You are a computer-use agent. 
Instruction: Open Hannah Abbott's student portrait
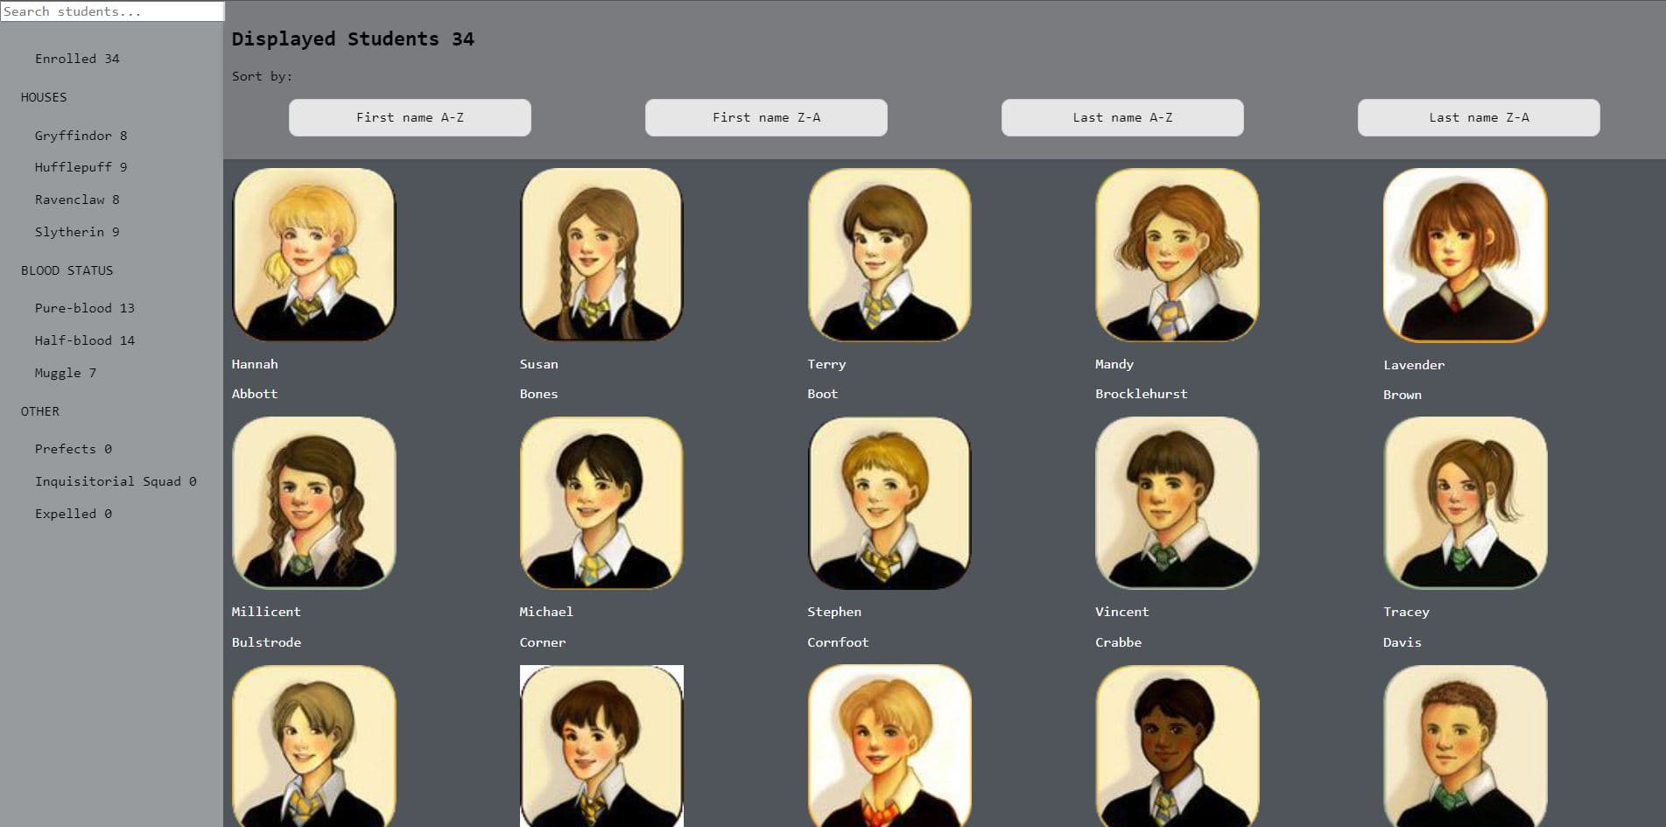pos(313,255)
